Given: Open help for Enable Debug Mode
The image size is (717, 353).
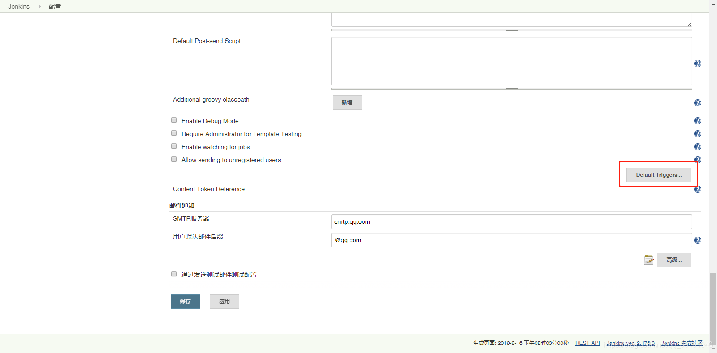Looking at the screenshot, I should coord(698,121).
